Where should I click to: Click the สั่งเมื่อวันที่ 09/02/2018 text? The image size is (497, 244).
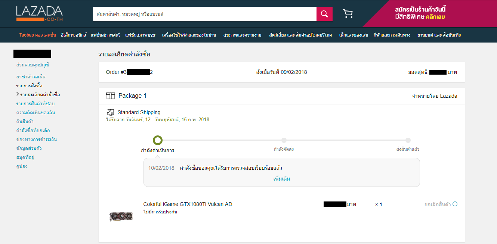click(x=281, y=72)
